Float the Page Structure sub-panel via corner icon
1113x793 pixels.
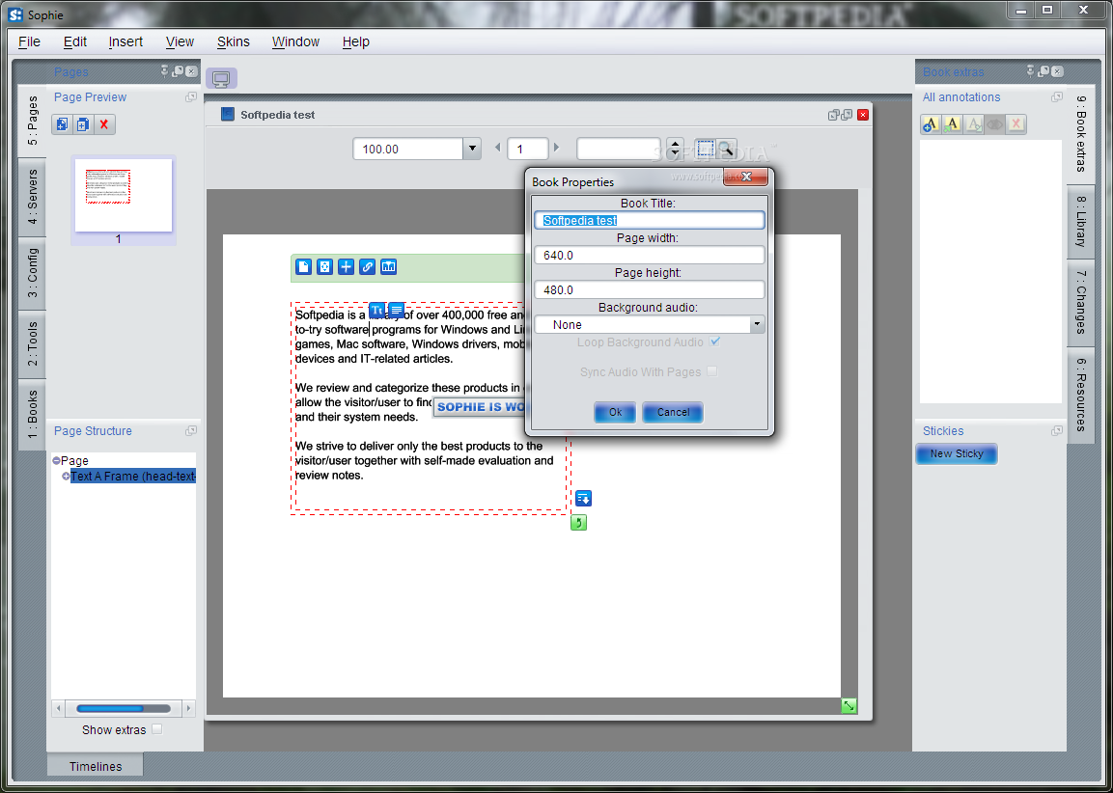tap(191, 430)
